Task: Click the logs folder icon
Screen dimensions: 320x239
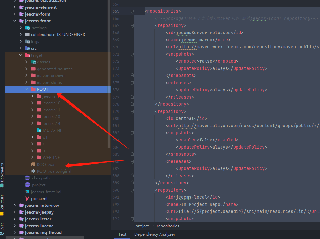Action: [27, 42]
